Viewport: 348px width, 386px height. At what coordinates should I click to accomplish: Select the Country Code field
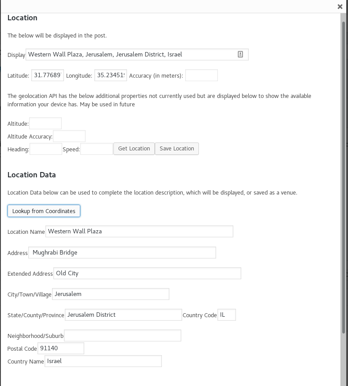pos(227,315)
